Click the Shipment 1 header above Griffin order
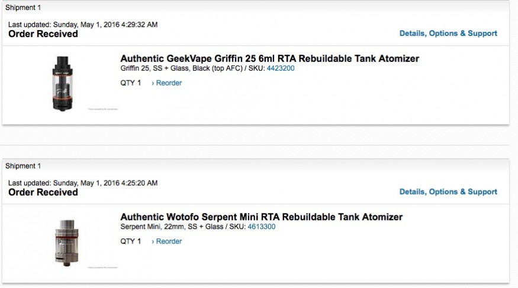This screenshot has width=518, height=288. tap(23, 8)
